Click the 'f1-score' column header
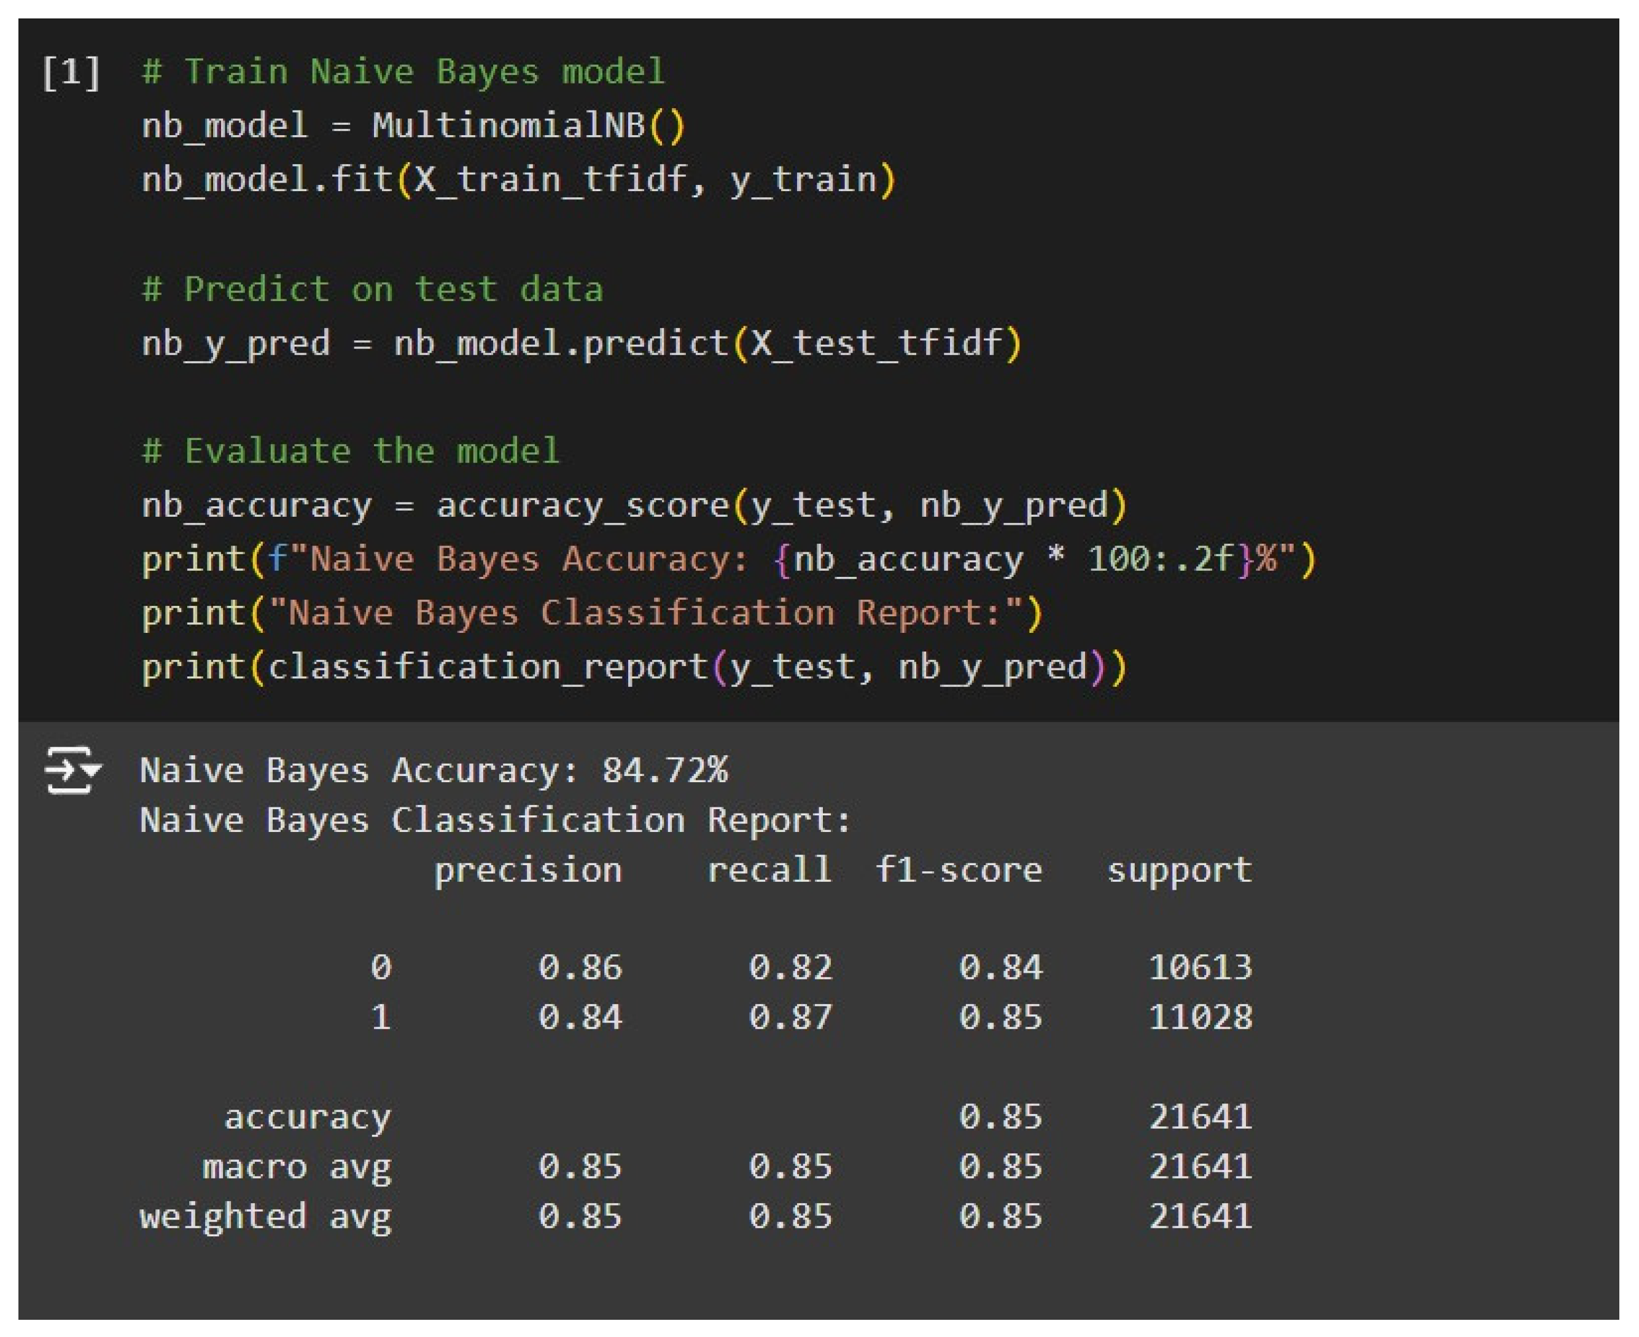 (959, 870)
